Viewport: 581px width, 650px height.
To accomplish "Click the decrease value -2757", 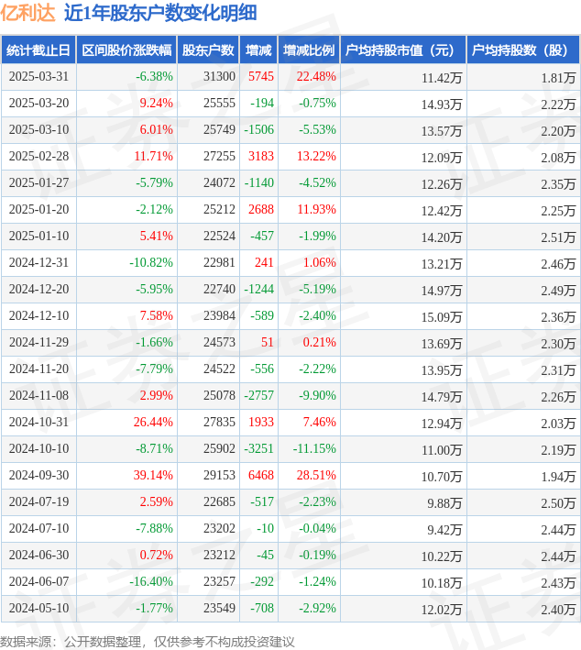I will point(259,395).
